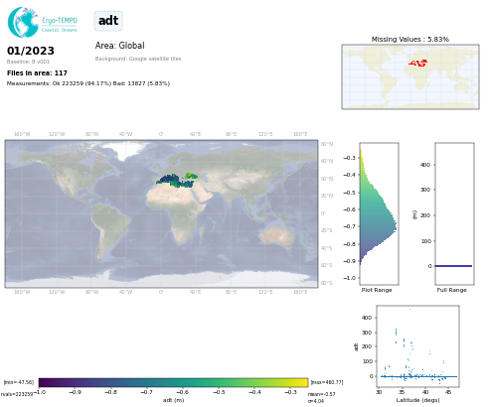This screenshot has width=489, height=407.
Task: Click the Area: Global label
Action: point(119,46)
